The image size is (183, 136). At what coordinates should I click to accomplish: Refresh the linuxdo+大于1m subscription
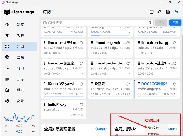(x=81, y=43)
